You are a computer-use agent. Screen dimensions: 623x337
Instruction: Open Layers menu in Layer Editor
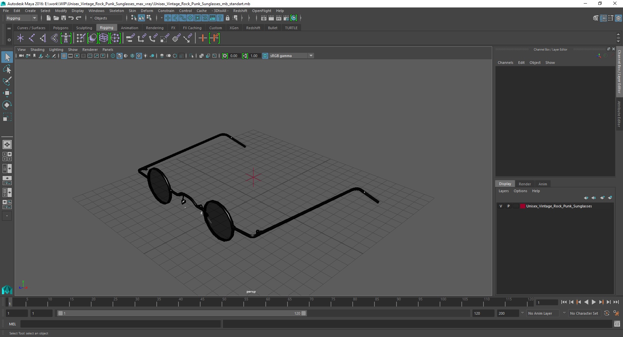pos(504,191)
